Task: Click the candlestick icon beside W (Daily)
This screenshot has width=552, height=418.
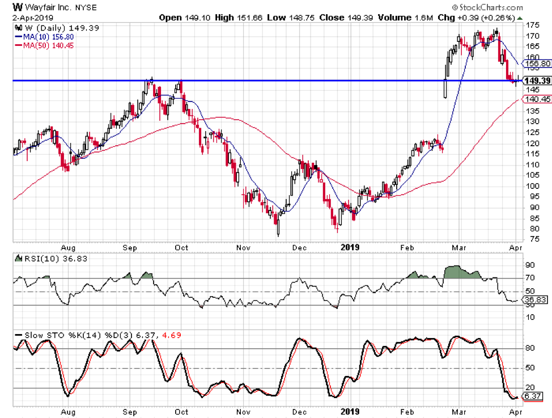Action: click(x=19, y=28)
